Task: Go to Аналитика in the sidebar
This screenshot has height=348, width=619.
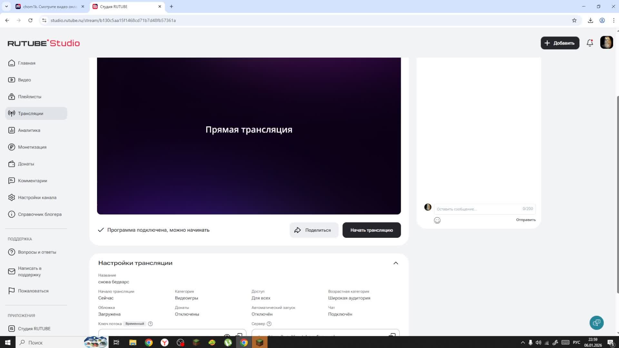Action: [29, 130]
